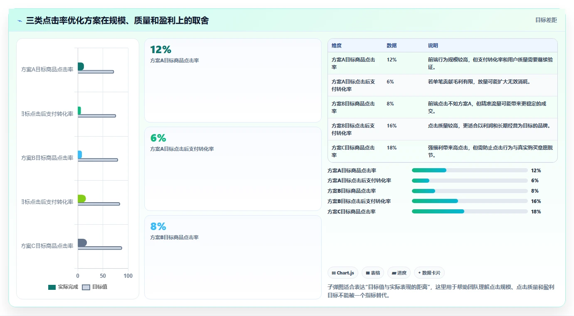Screen dimensions: 574x316
Task: Click the 数据 column header in the table
Action: pos(392,45)
